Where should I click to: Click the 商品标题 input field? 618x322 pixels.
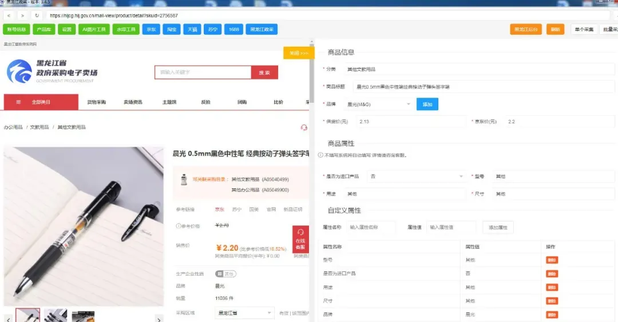(x=484, y=87)
